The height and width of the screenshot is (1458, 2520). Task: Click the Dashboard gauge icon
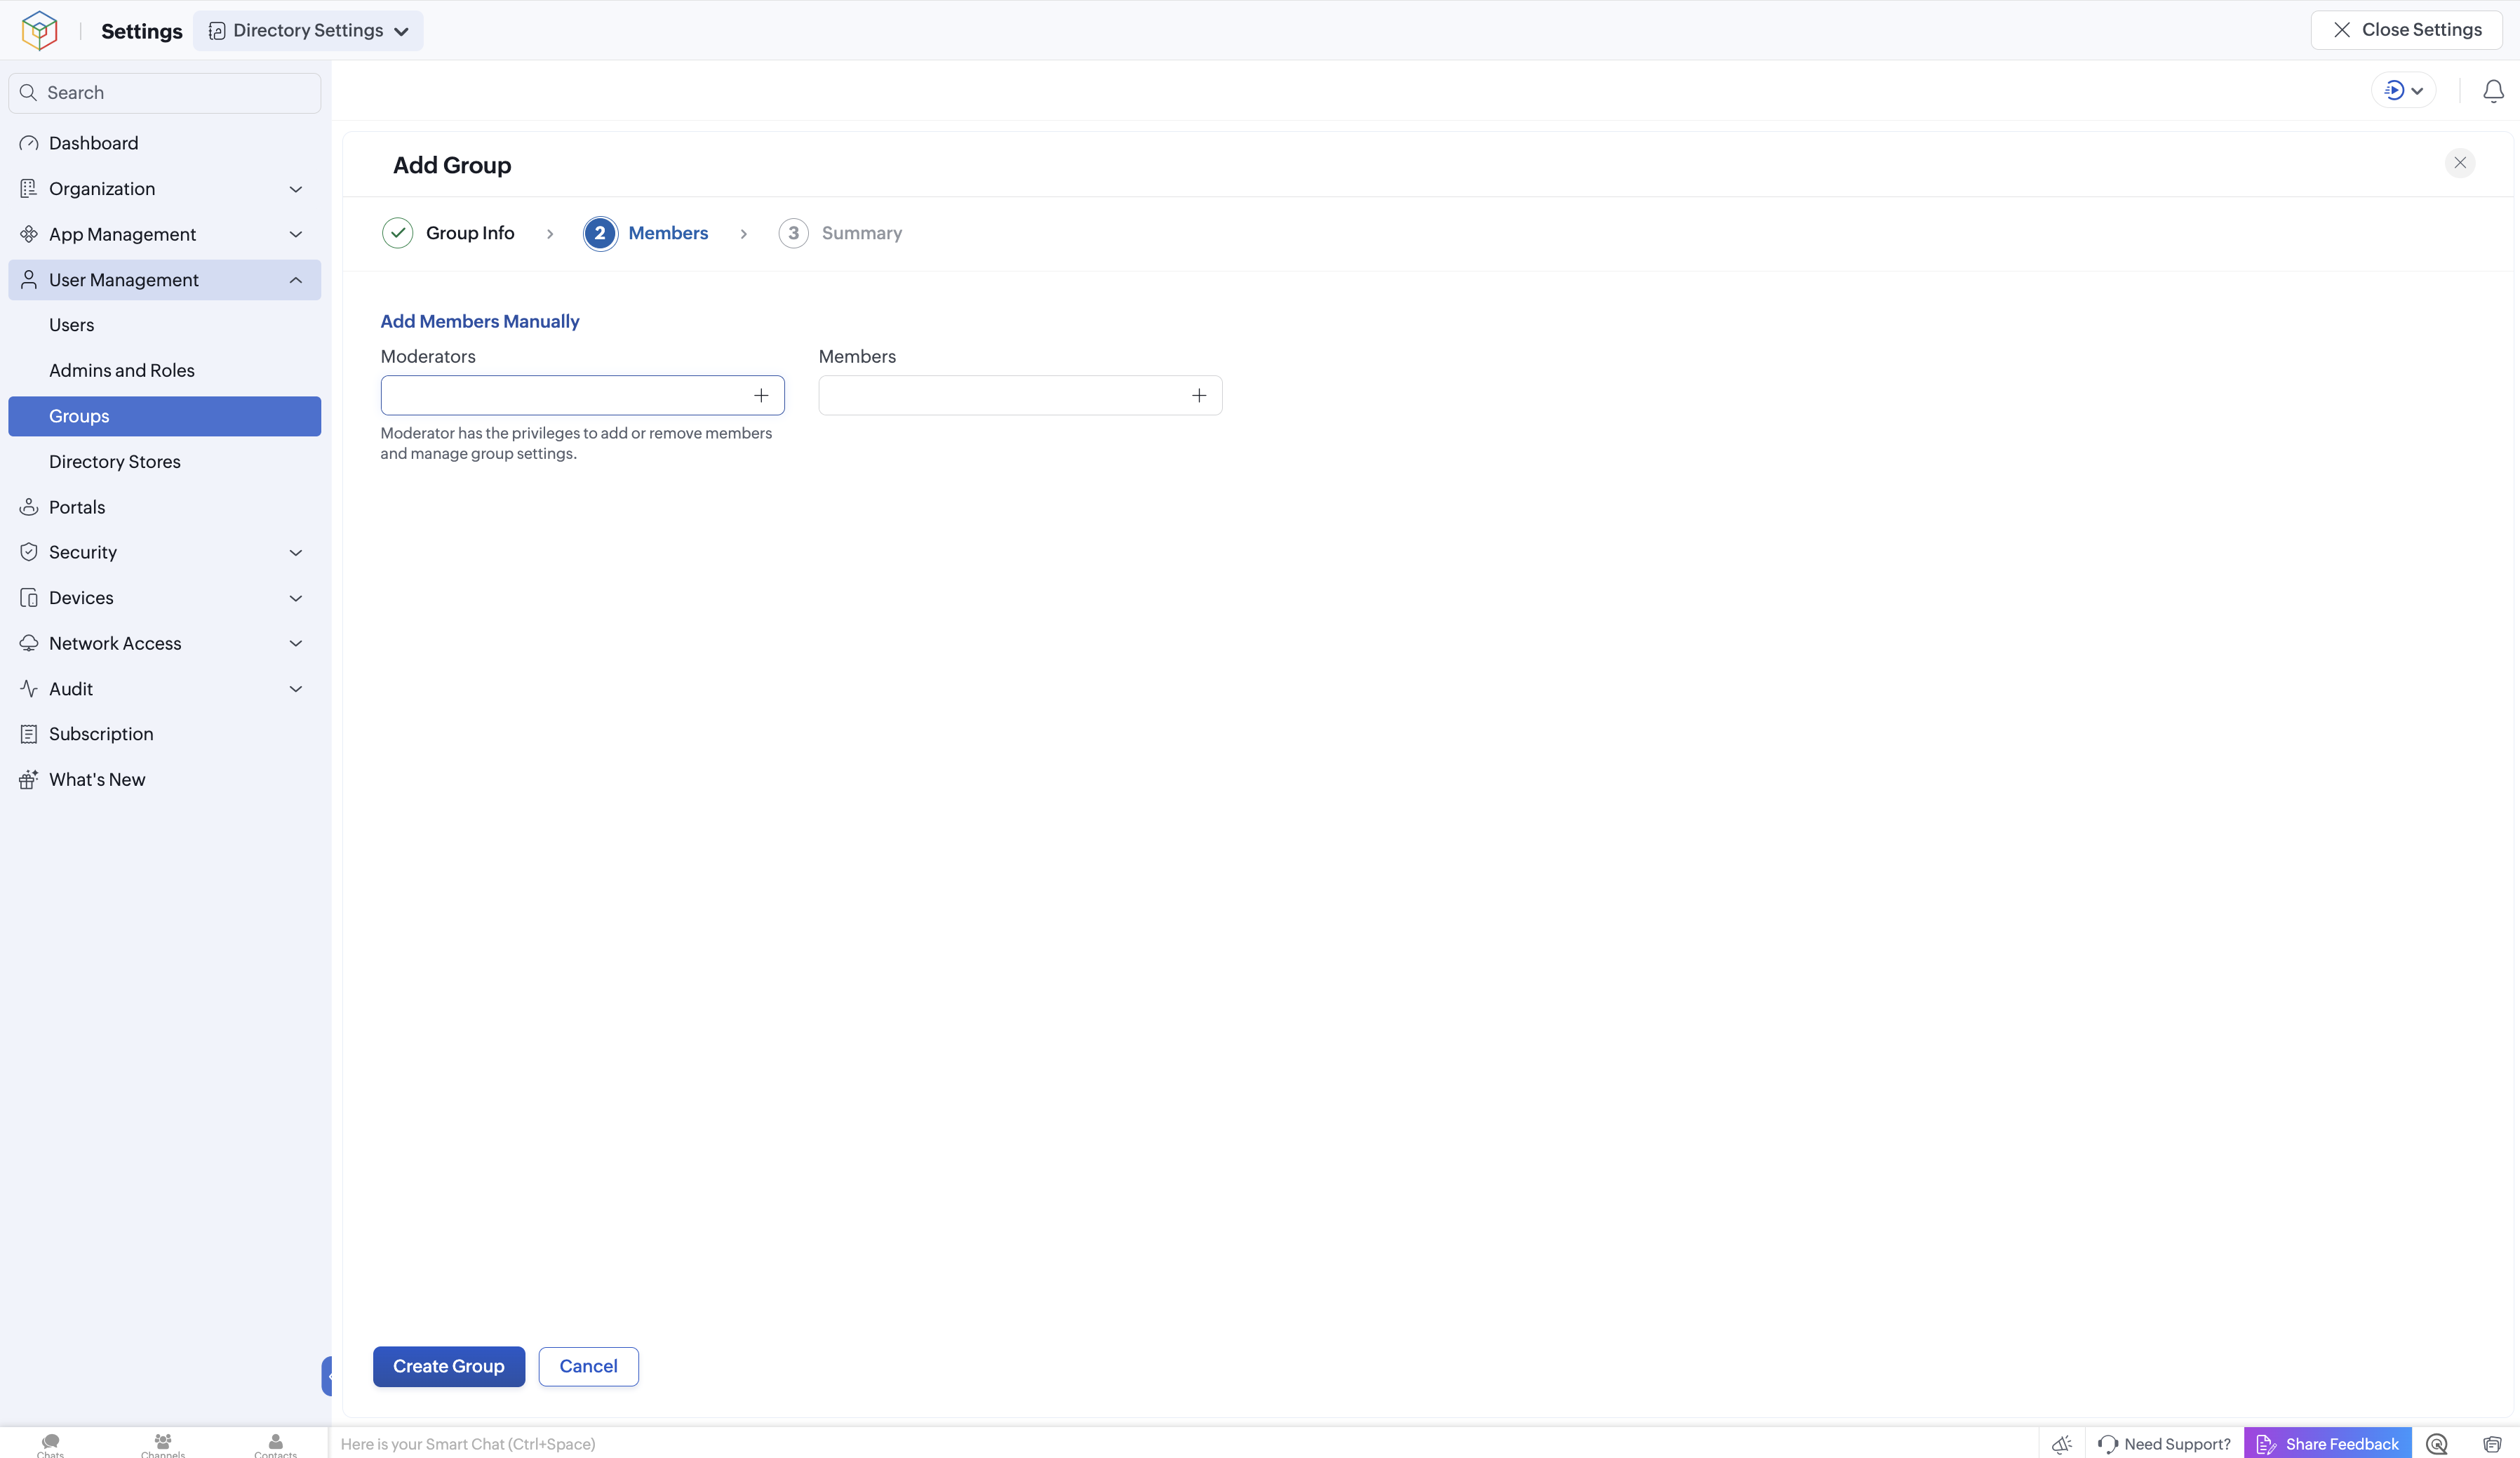click(x=29, y=143)
